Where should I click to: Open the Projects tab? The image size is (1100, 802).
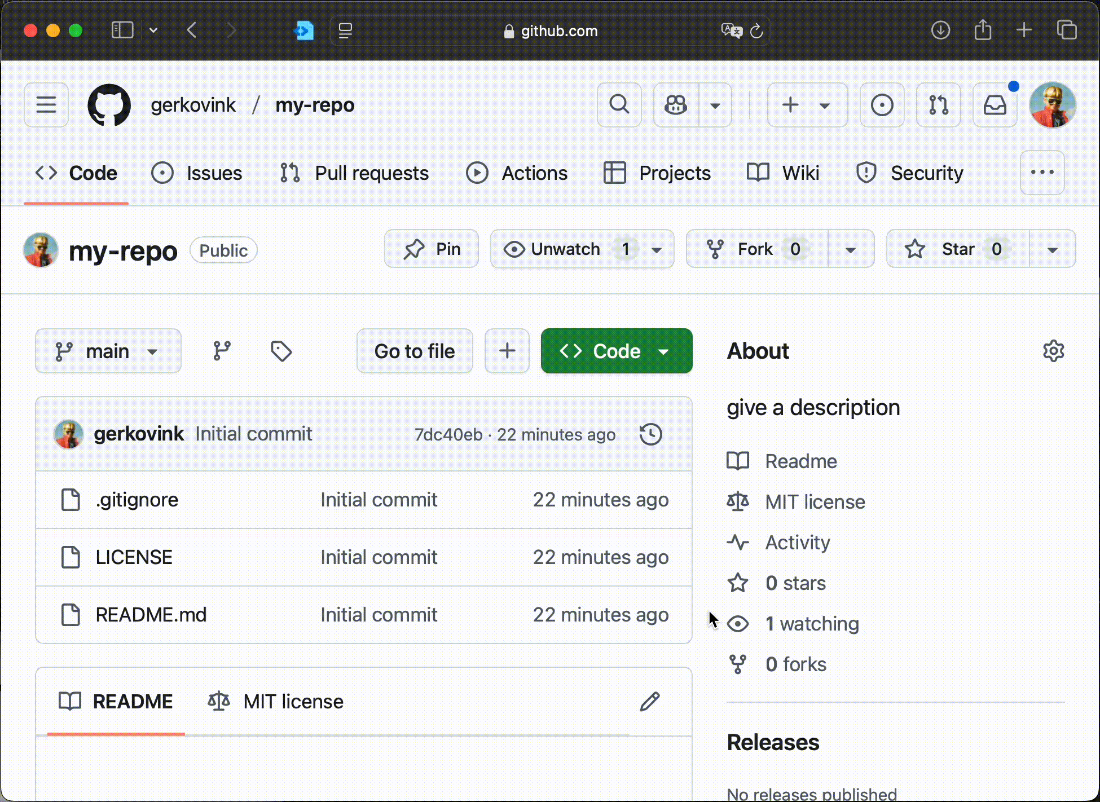(657, 173)
